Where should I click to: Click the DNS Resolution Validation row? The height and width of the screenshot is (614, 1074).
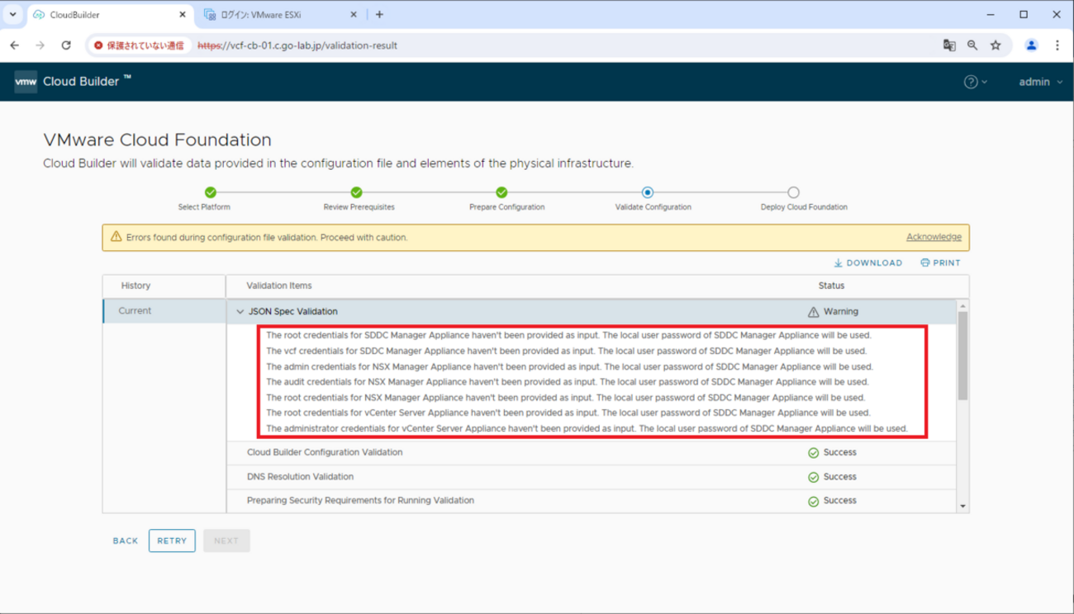tap(592, 477)
